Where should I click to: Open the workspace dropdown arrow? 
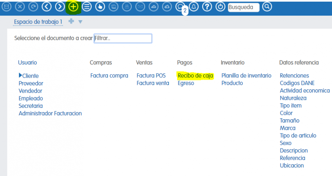[x=80, y=22]
